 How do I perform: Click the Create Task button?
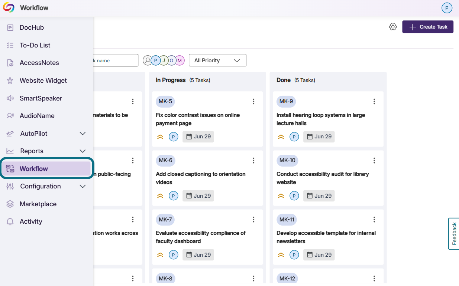pyautogui.click(x=428, y=27)
